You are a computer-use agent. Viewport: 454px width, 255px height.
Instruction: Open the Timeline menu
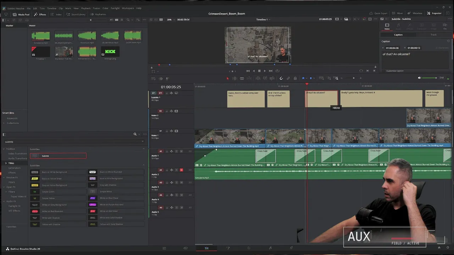coord(51,8)
